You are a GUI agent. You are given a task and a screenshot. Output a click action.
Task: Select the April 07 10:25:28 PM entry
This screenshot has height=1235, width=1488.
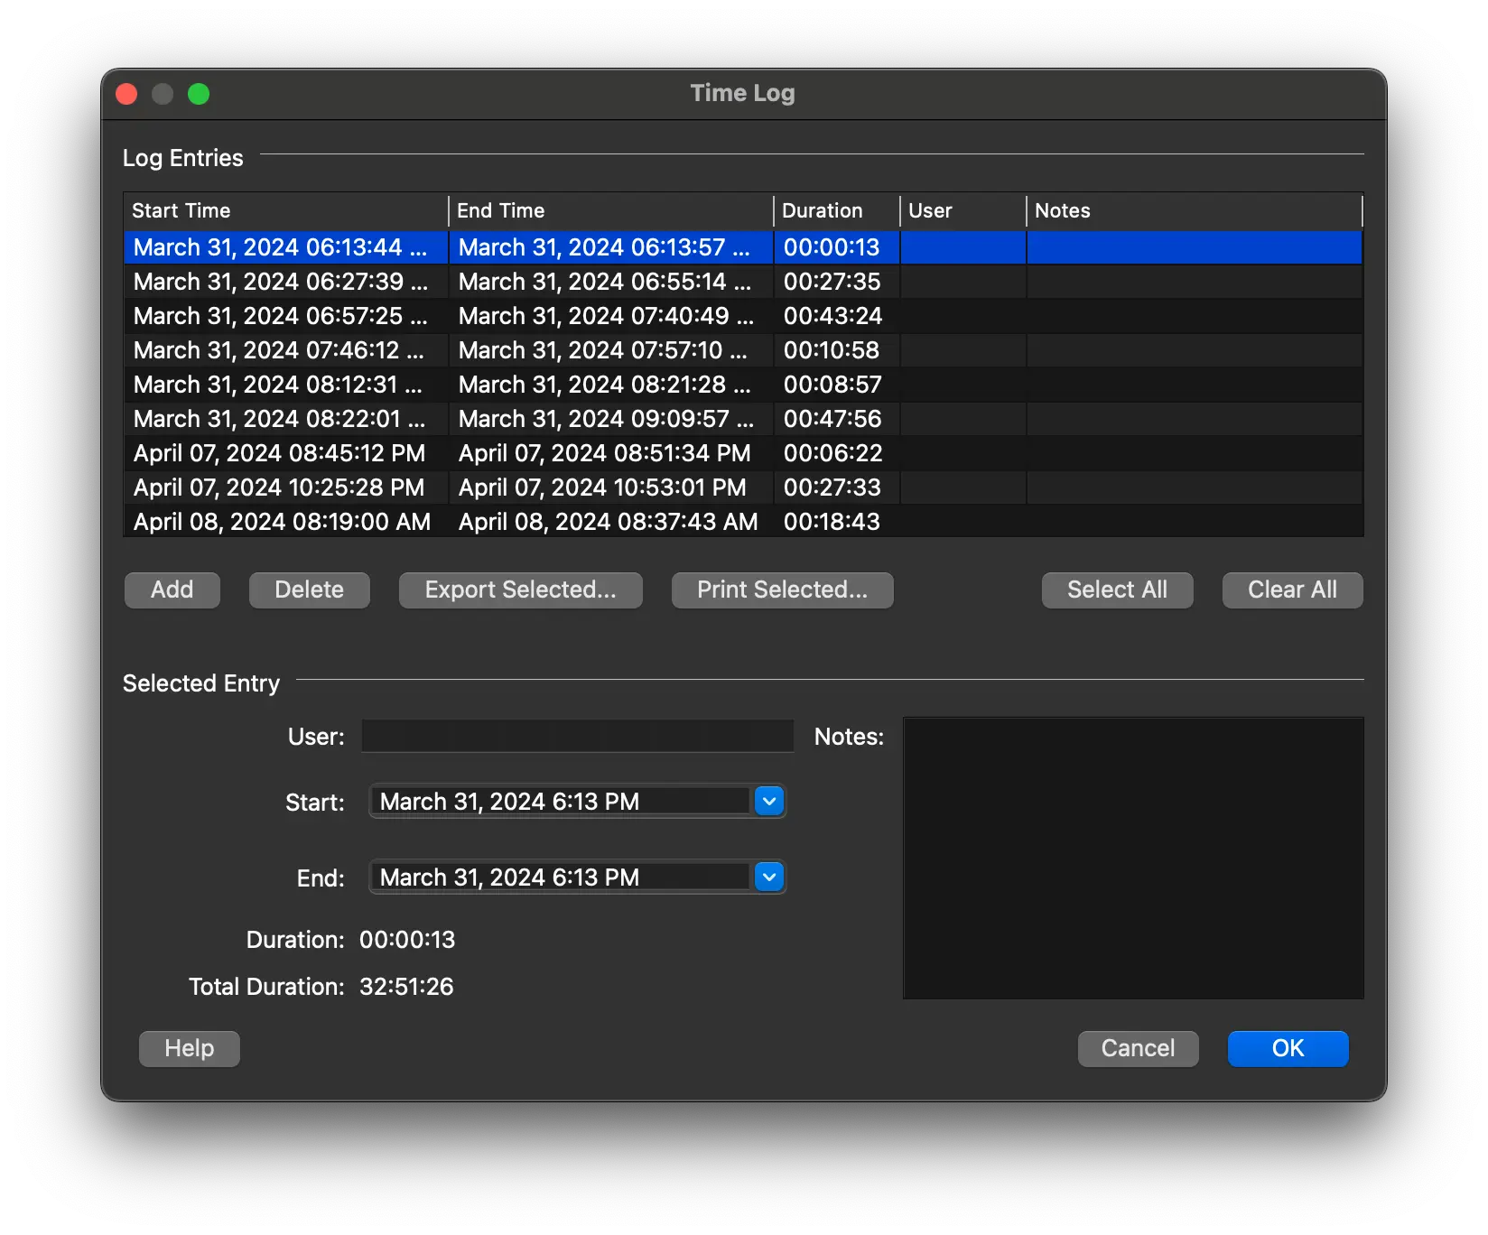point(279,487)
